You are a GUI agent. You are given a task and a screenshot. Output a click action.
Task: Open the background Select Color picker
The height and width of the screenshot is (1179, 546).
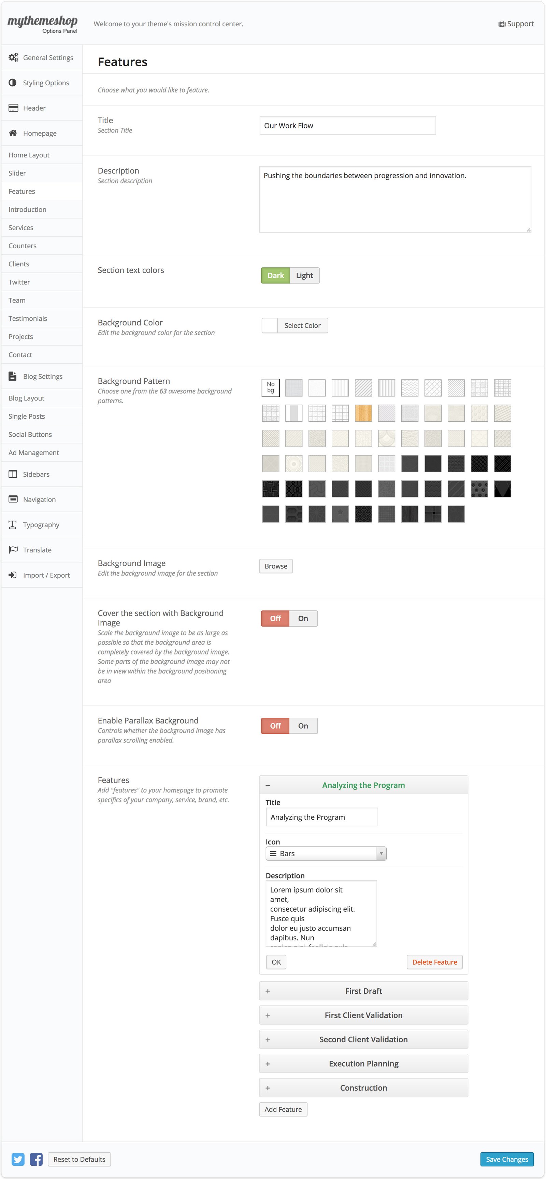coord(294,325)
